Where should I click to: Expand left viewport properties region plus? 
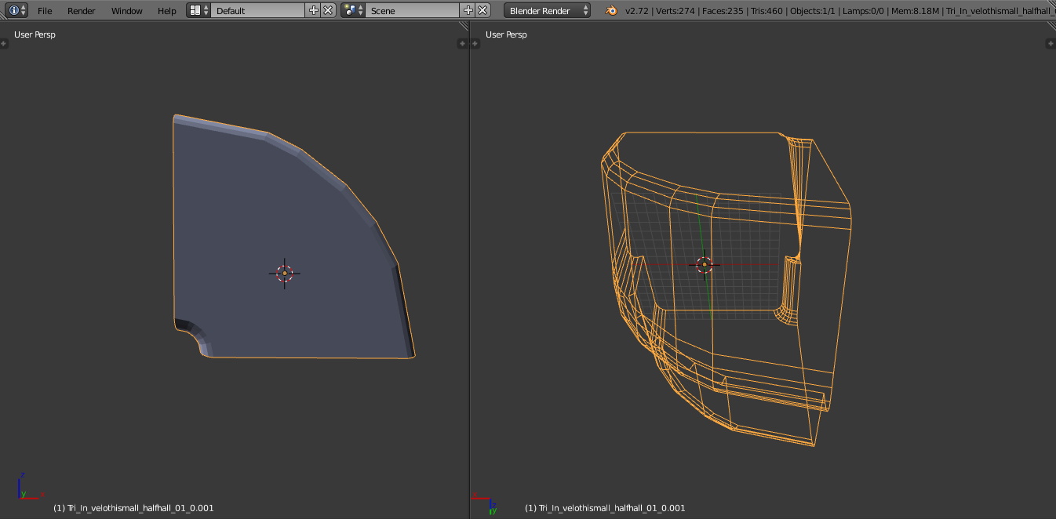[463, 44]
